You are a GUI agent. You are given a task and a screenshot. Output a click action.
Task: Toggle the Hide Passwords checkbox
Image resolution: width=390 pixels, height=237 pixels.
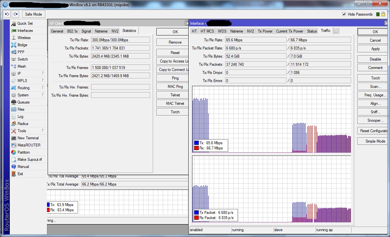pos(344,14)
